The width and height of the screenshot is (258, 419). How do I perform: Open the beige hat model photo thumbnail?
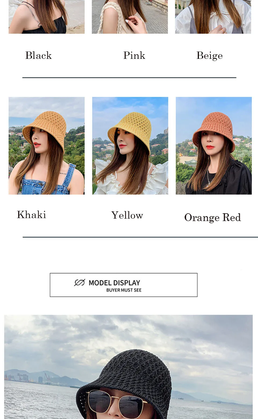[213, 17]
